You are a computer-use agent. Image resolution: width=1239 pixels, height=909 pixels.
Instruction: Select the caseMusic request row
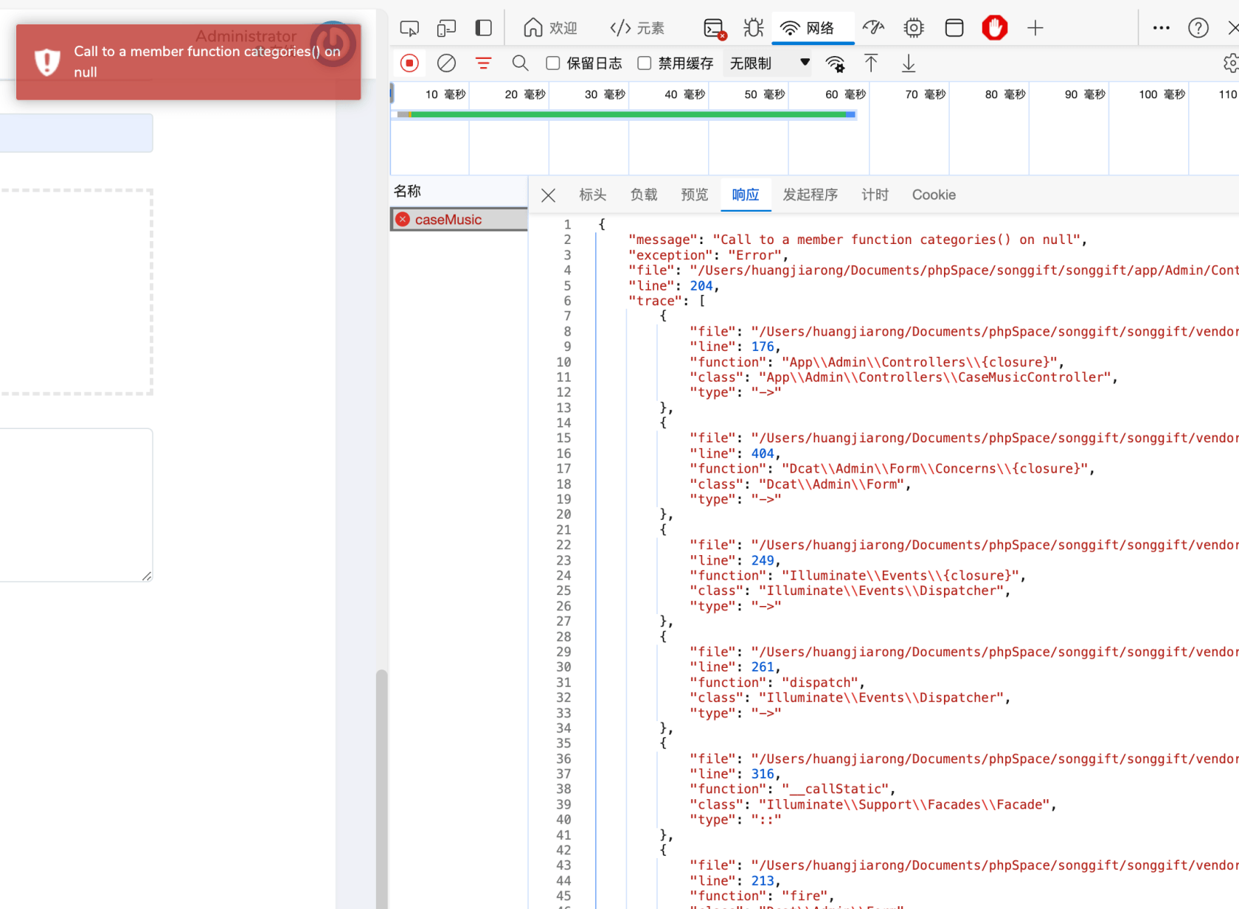click(x=459, y=220)
